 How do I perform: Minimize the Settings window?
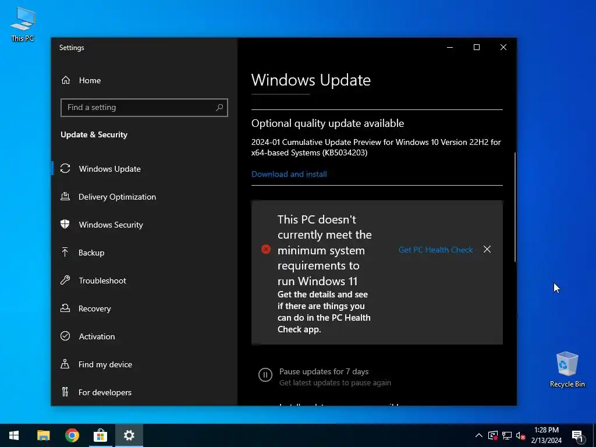coord(450,47)
